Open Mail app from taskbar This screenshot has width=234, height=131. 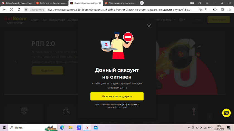[96, 128]
